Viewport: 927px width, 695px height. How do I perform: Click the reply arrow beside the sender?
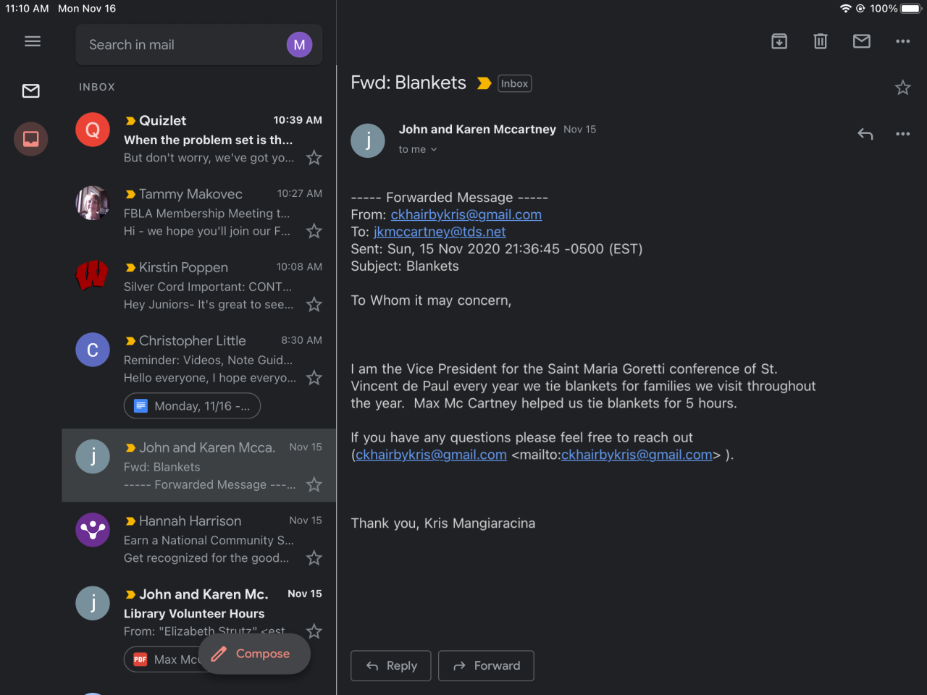[x=865, y=134]
